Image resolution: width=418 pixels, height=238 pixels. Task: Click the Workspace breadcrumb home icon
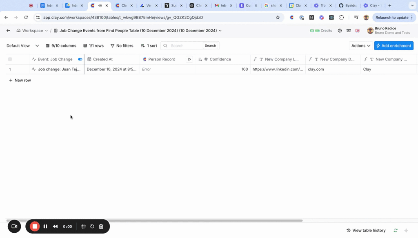(x=18, y=30)
